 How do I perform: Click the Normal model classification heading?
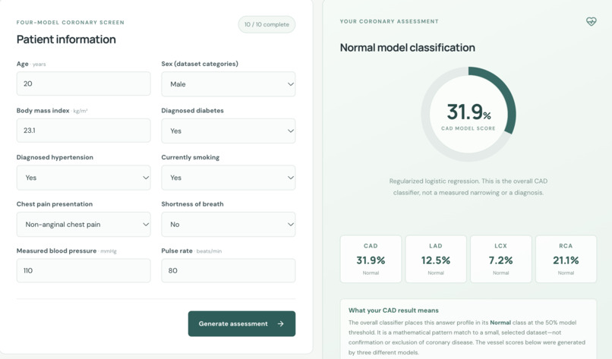408,48
